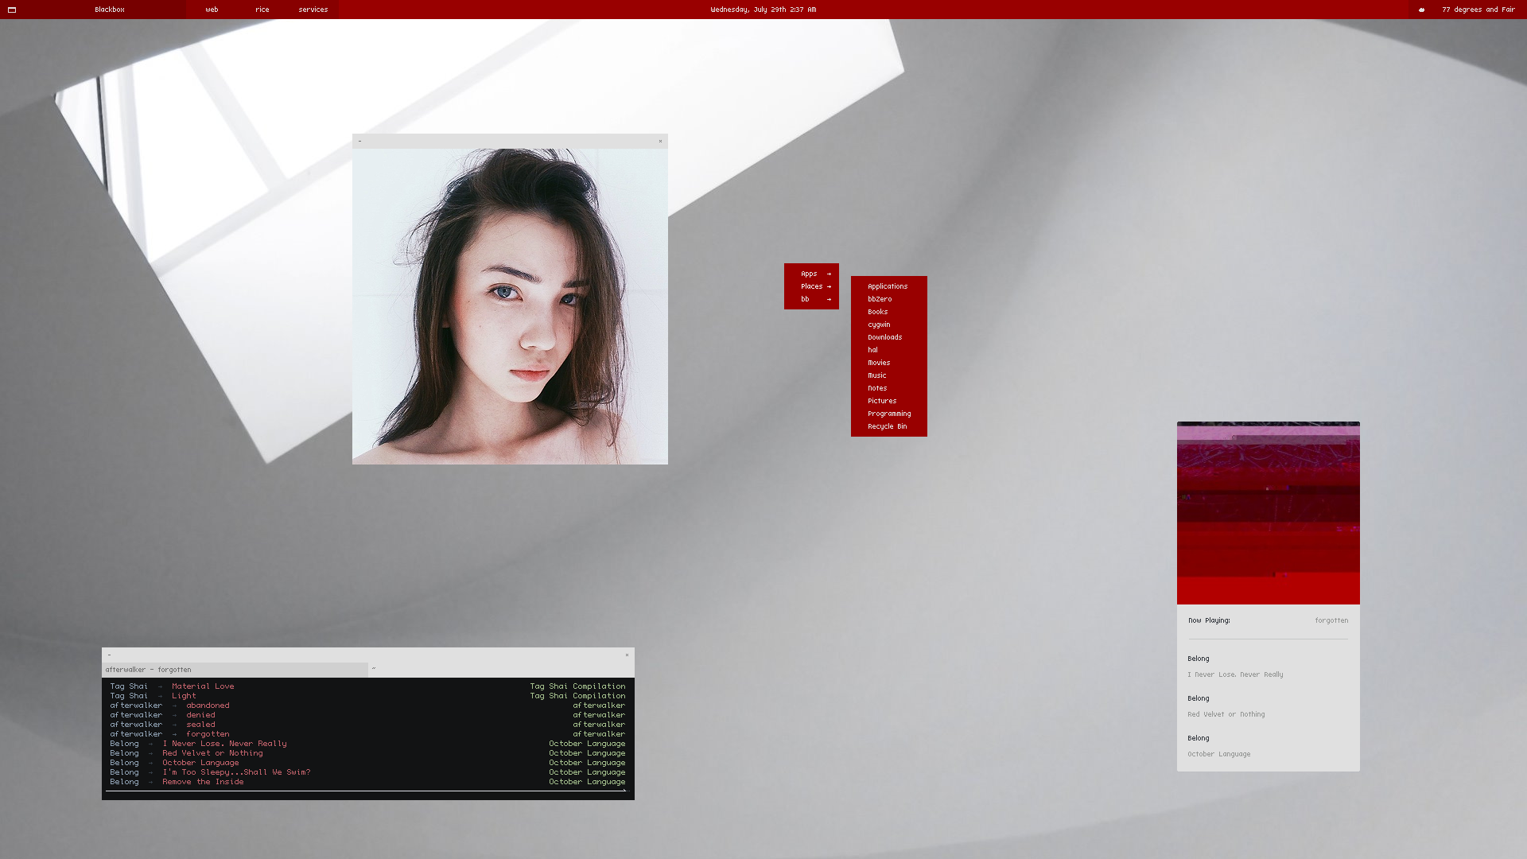Select the '~' terminal tab
Viewport: 1527px width, 859px height.
[501, 670]
